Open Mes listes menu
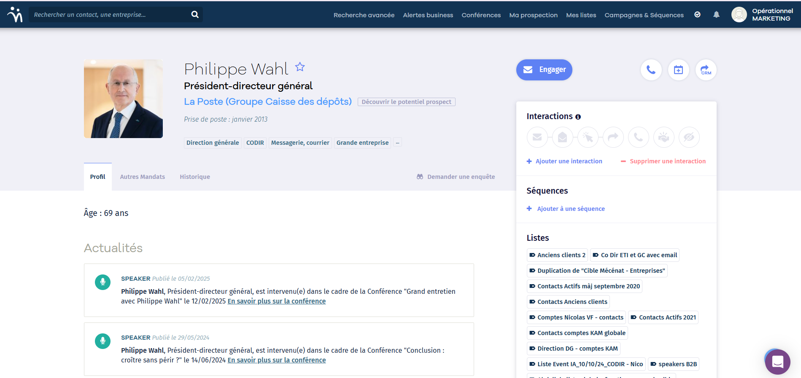This screenshot has width=801, height=378. point(581,15)
